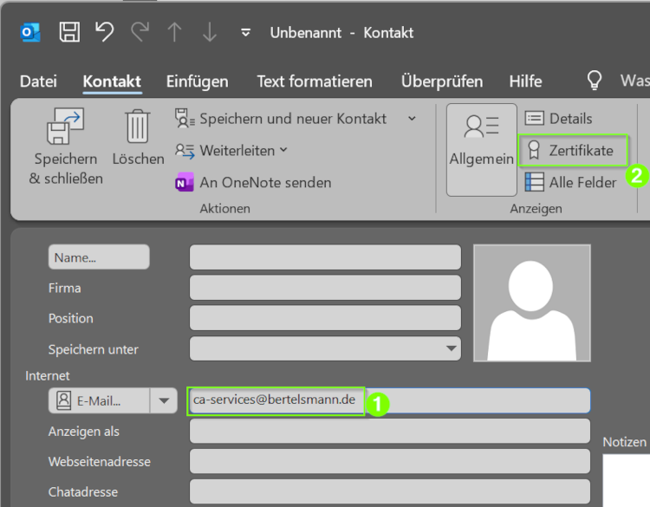The image size is (650, 507).
Task: Click the Name... button
Action: (x=99, y=257)
